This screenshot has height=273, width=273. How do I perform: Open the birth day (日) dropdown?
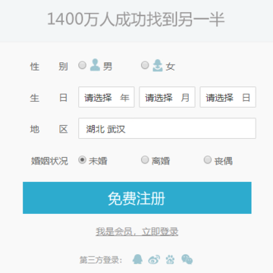click(x=228, y=97)
